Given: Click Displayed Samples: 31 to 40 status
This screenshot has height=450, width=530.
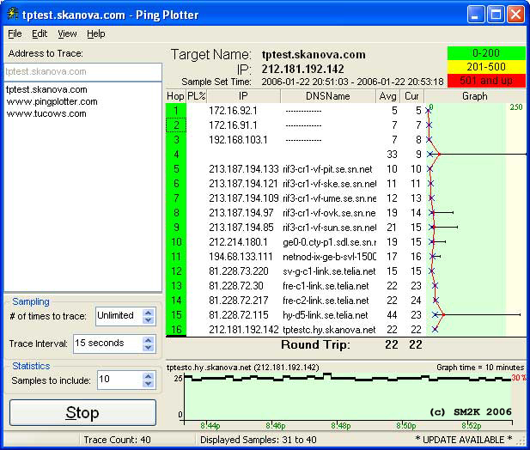Looking at the screenshot, I should (x=259, y=440).
